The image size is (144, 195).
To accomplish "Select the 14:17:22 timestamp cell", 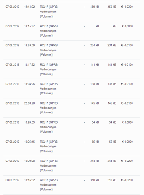I will pyautogui.click(x=30, y=65).
